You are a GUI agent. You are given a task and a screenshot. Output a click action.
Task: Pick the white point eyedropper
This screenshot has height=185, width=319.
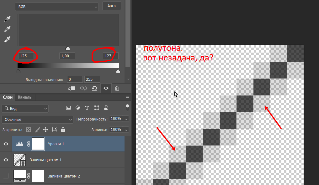(x=7, y=39)
